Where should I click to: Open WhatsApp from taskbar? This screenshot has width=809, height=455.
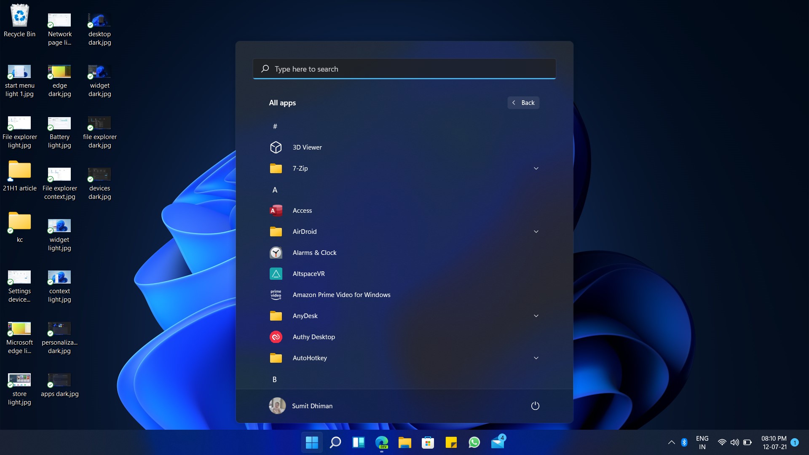pos(474,442)
